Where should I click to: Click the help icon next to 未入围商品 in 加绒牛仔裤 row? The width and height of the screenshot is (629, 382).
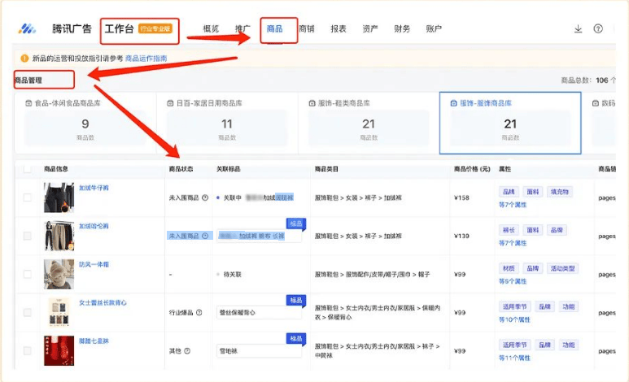coord(205,198)
